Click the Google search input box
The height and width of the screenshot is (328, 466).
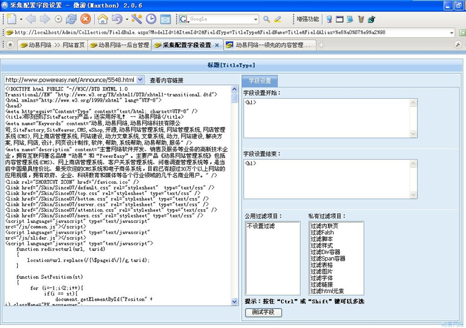pyautogui.click(x=221, y=20)
